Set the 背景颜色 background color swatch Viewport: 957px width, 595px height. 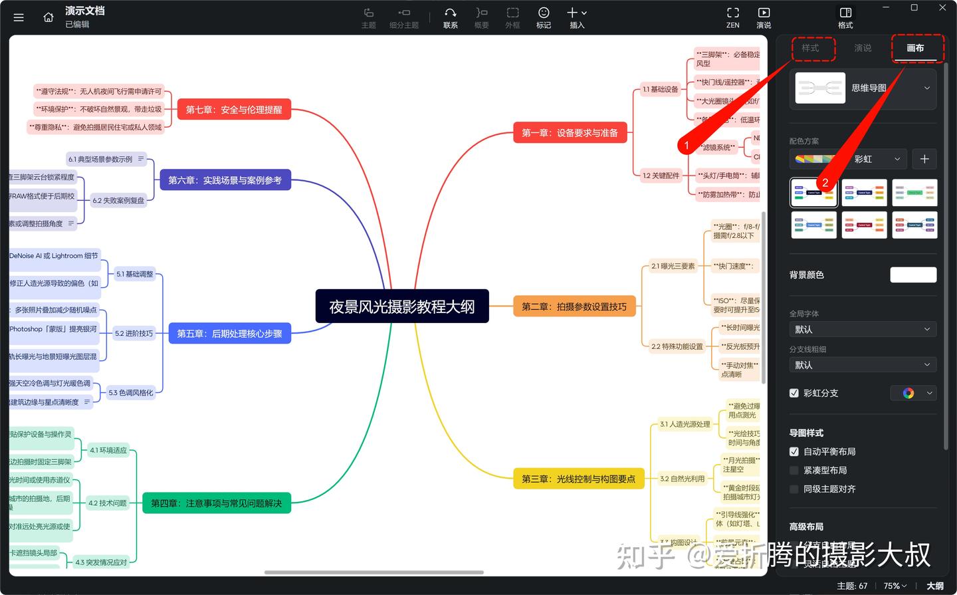(x=913, y=275)
